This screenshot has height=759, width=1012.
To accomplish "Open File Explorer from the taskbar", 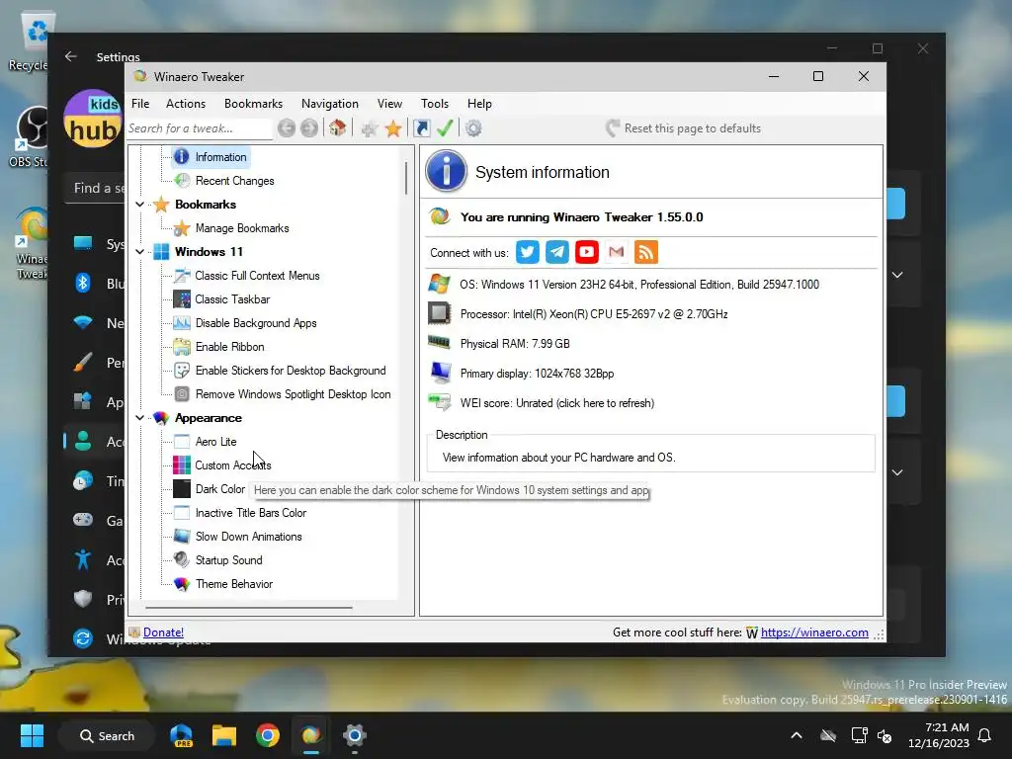I will coord(224,735).
